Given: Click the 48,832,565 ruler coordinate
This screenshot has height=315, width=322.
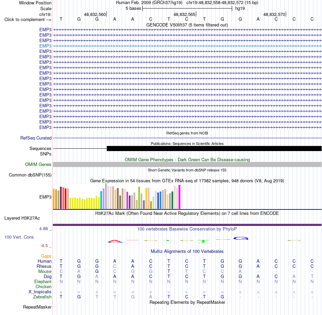Looking at the screenshot, I should tap(184, 14).
